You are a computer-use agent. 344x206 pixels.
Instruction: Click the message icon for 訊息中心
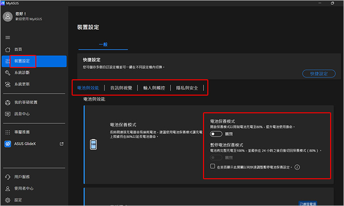click(8, 114)
